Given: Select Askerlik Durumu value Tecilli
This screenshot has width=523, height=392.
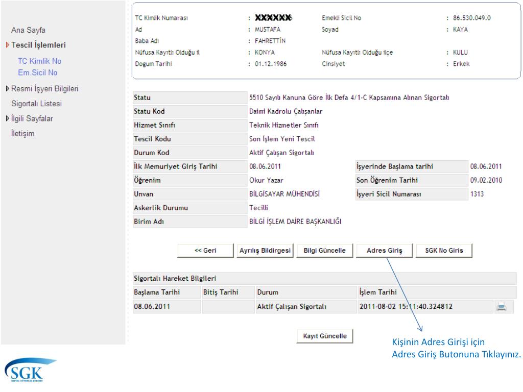Looking at the screenshot, I should pyautogui.click(x=258, y=208).
